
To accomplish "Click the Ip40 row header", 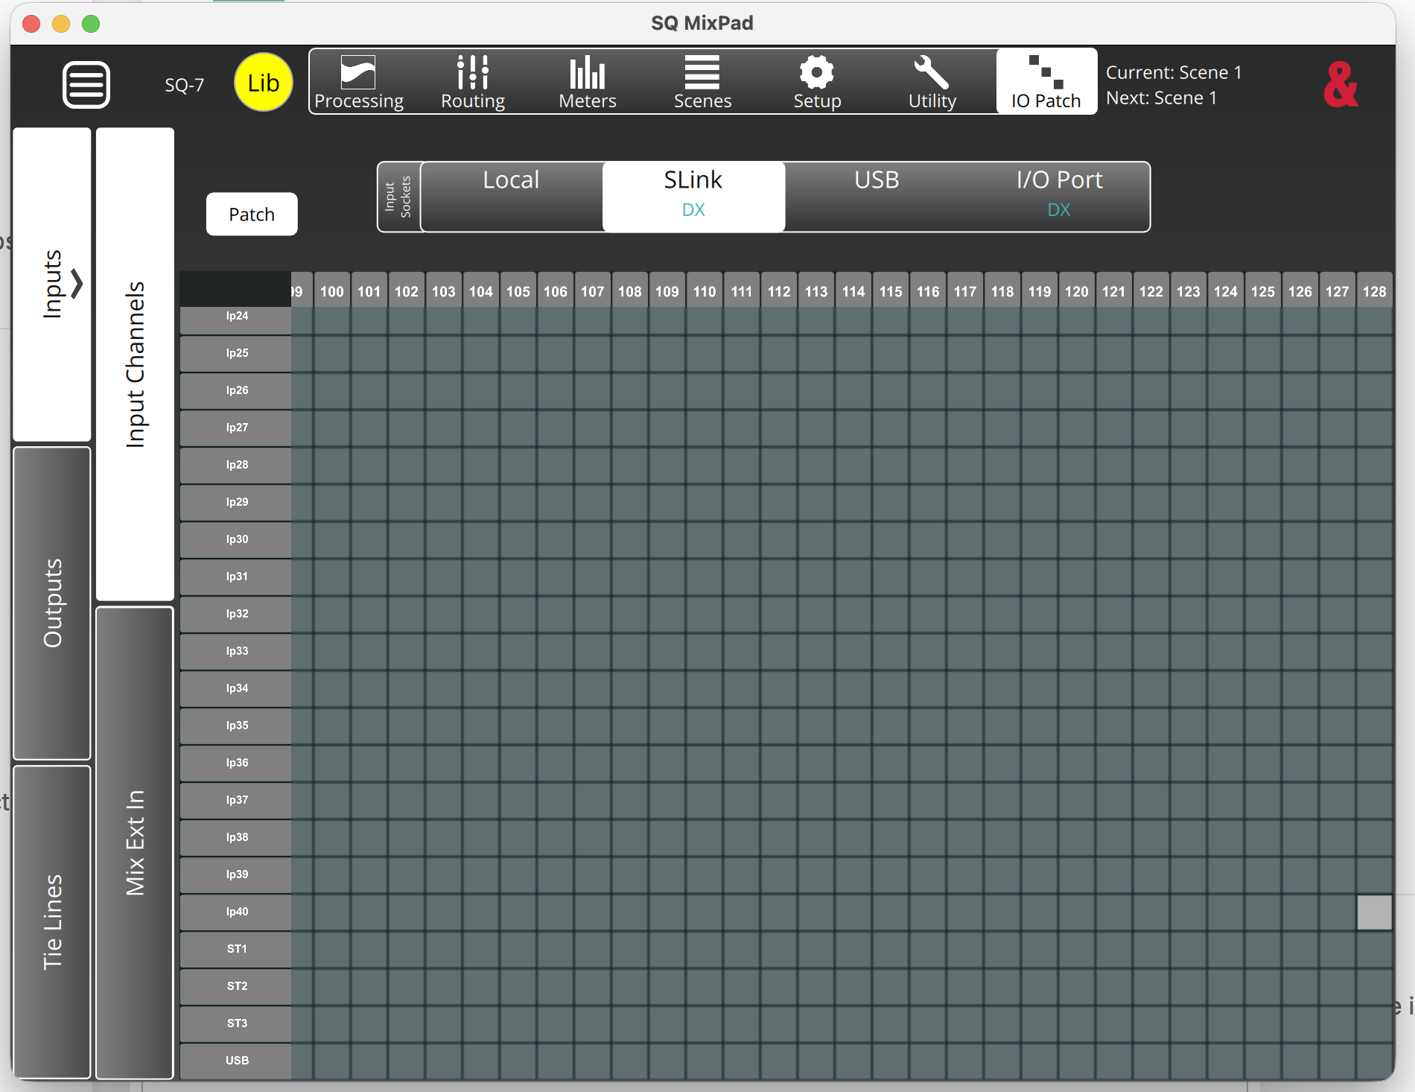I will (x=235, y=912).
